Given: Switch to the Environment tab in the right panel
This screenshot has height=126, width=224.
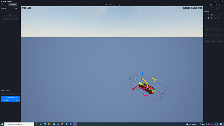Looking at the screenshot, I should pyautogui.click(x=207, y=8).
